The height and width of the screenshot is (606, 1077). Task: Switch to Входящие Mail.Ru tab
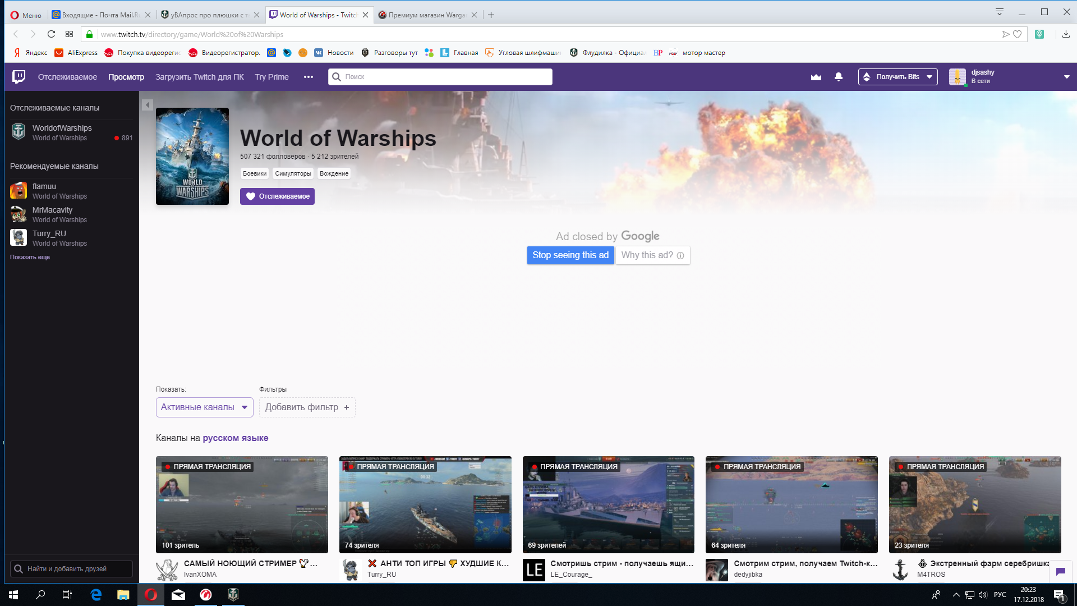coord(101,15)
